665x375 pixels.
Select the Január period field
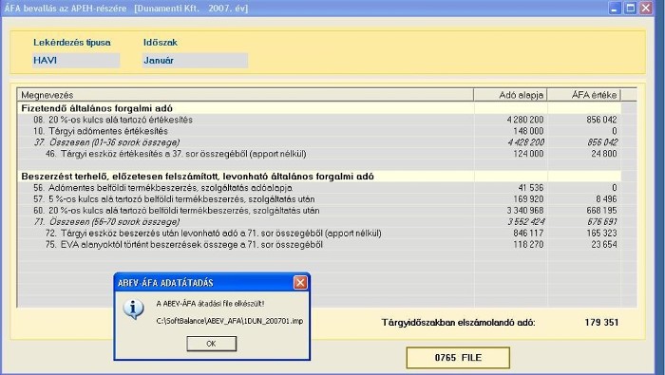[x=195, y=61]
